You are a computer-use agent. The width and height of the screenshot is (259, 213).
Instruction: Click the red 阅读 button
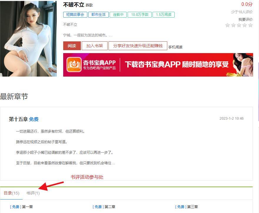(x=72, y=46)
